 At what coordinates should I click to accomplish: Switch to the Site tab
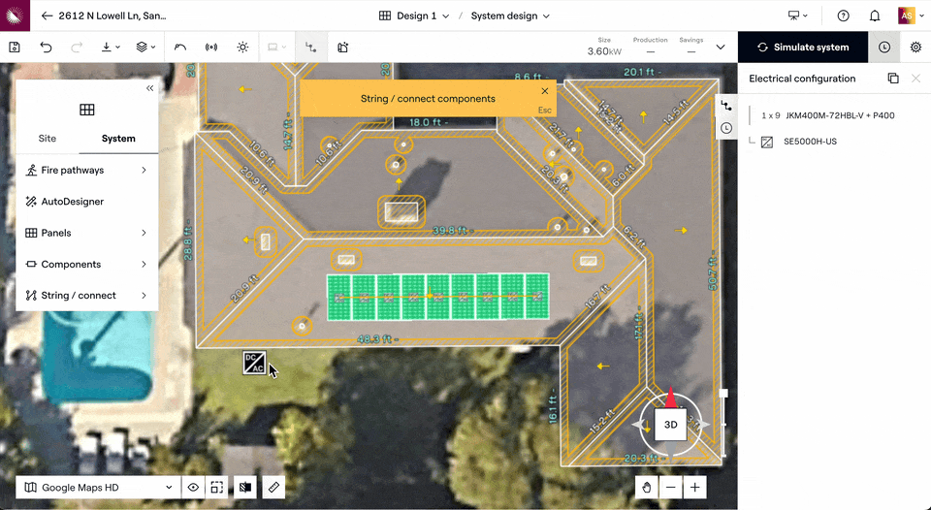47,139
